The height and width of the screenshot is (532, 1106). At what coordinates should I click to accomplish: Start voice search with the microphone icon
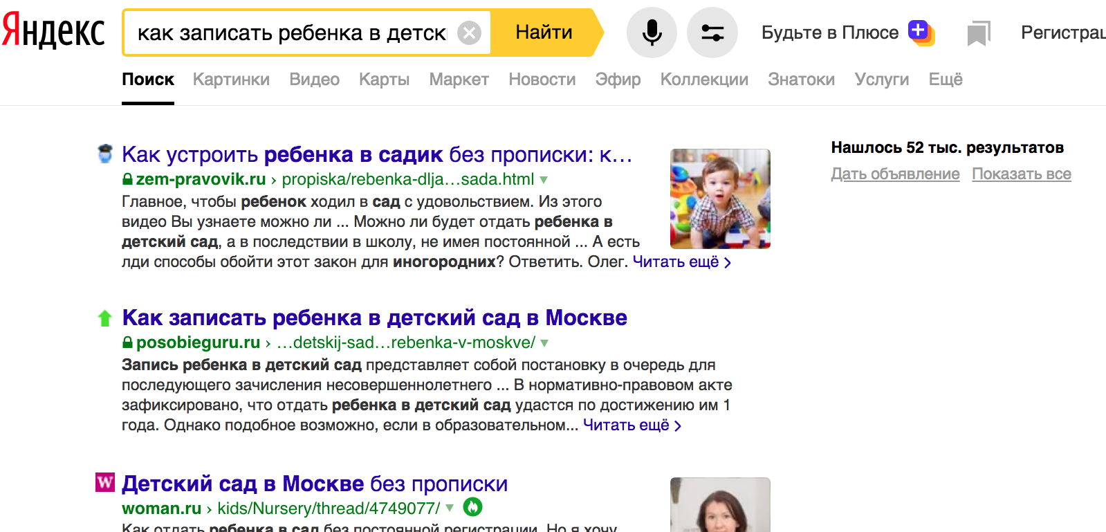click(652, 33)
